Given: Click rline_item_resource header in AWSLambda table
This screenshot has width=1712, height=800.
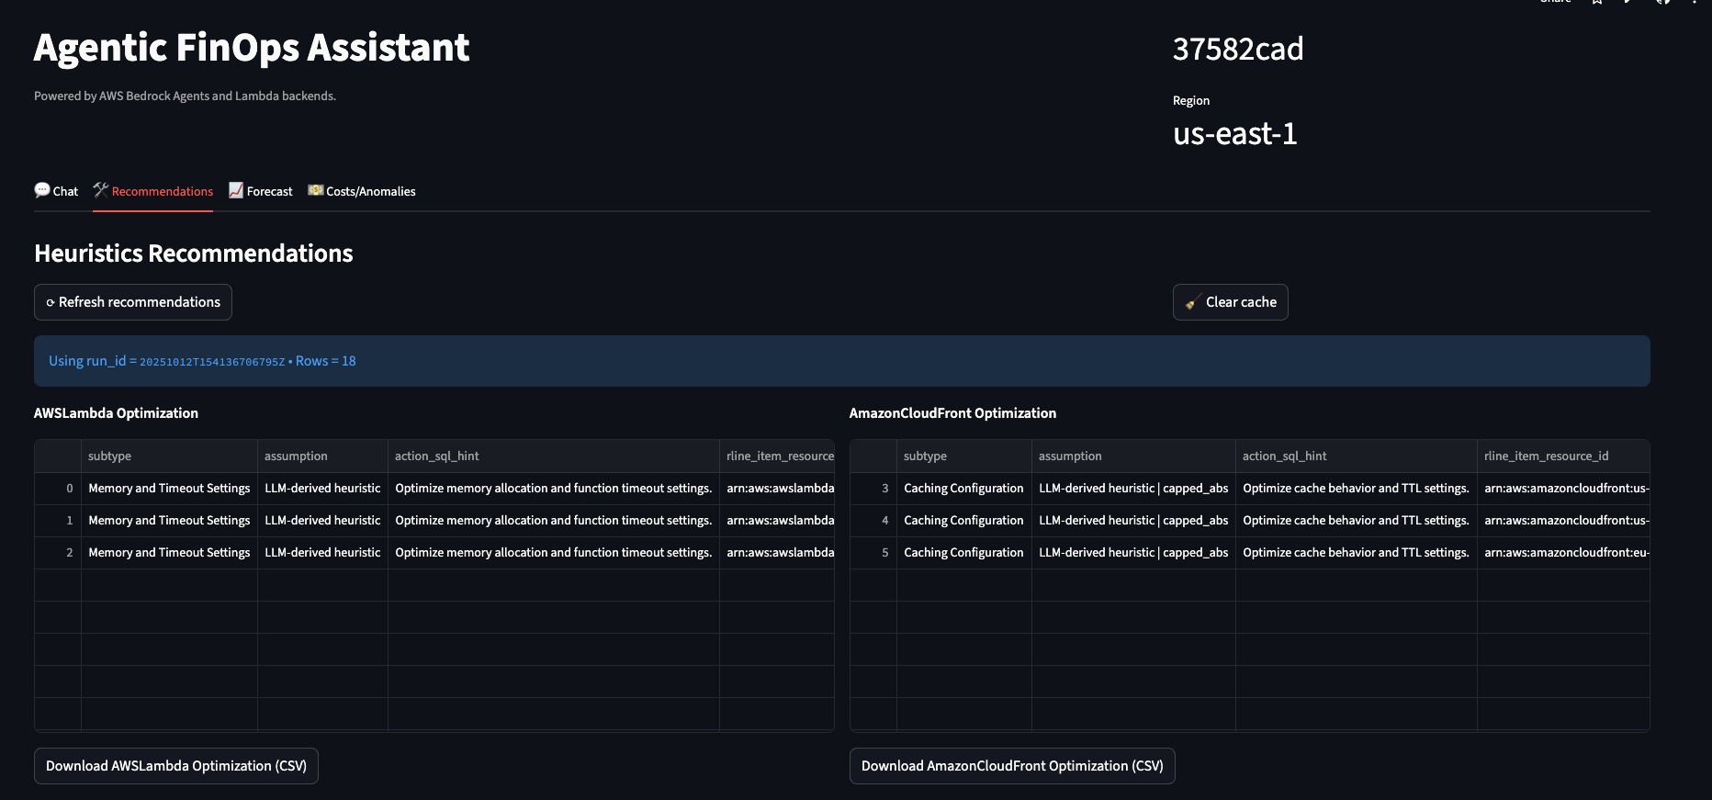Looking at the screenshot, I should click(x=777, y=456).
